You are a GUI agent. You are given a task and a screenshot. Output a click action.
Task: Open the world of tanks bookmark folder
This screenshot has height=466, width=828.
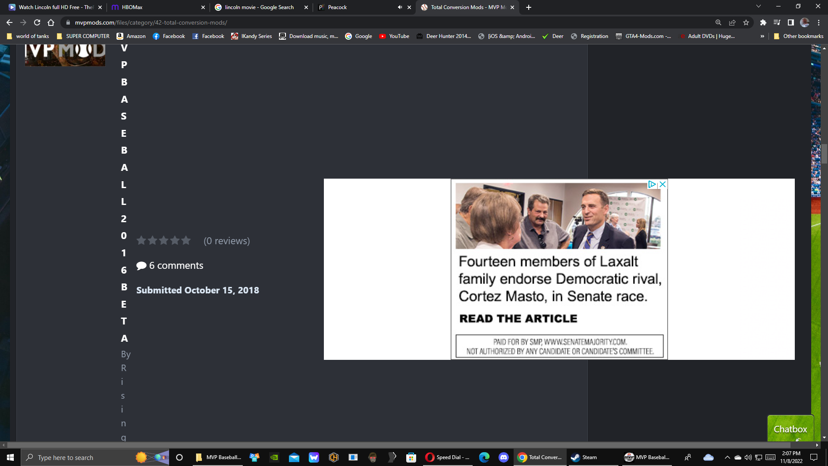point(28,36)
